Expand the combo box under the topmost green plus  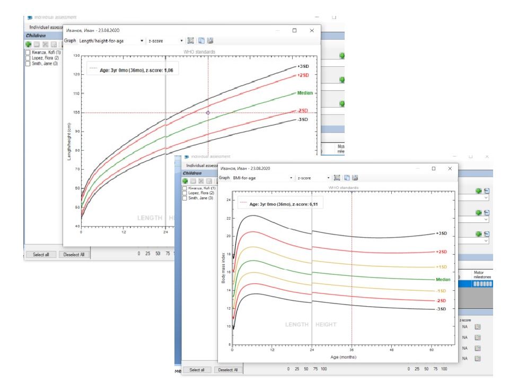486,198
